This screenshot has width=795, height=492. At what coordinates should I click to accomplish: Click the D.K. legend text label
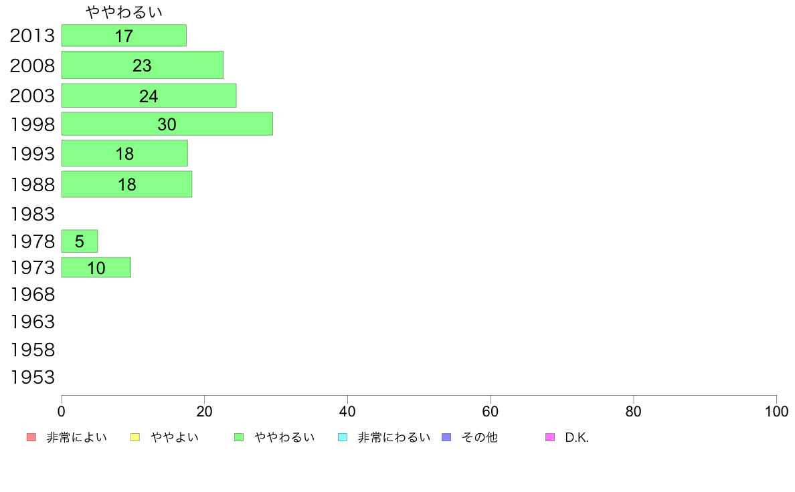pos(577,437)
